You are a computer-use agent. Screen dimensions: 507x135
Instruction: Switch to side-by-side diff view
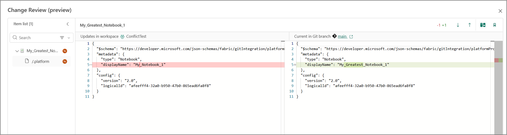pyautogui.click(x=483, y=25)
